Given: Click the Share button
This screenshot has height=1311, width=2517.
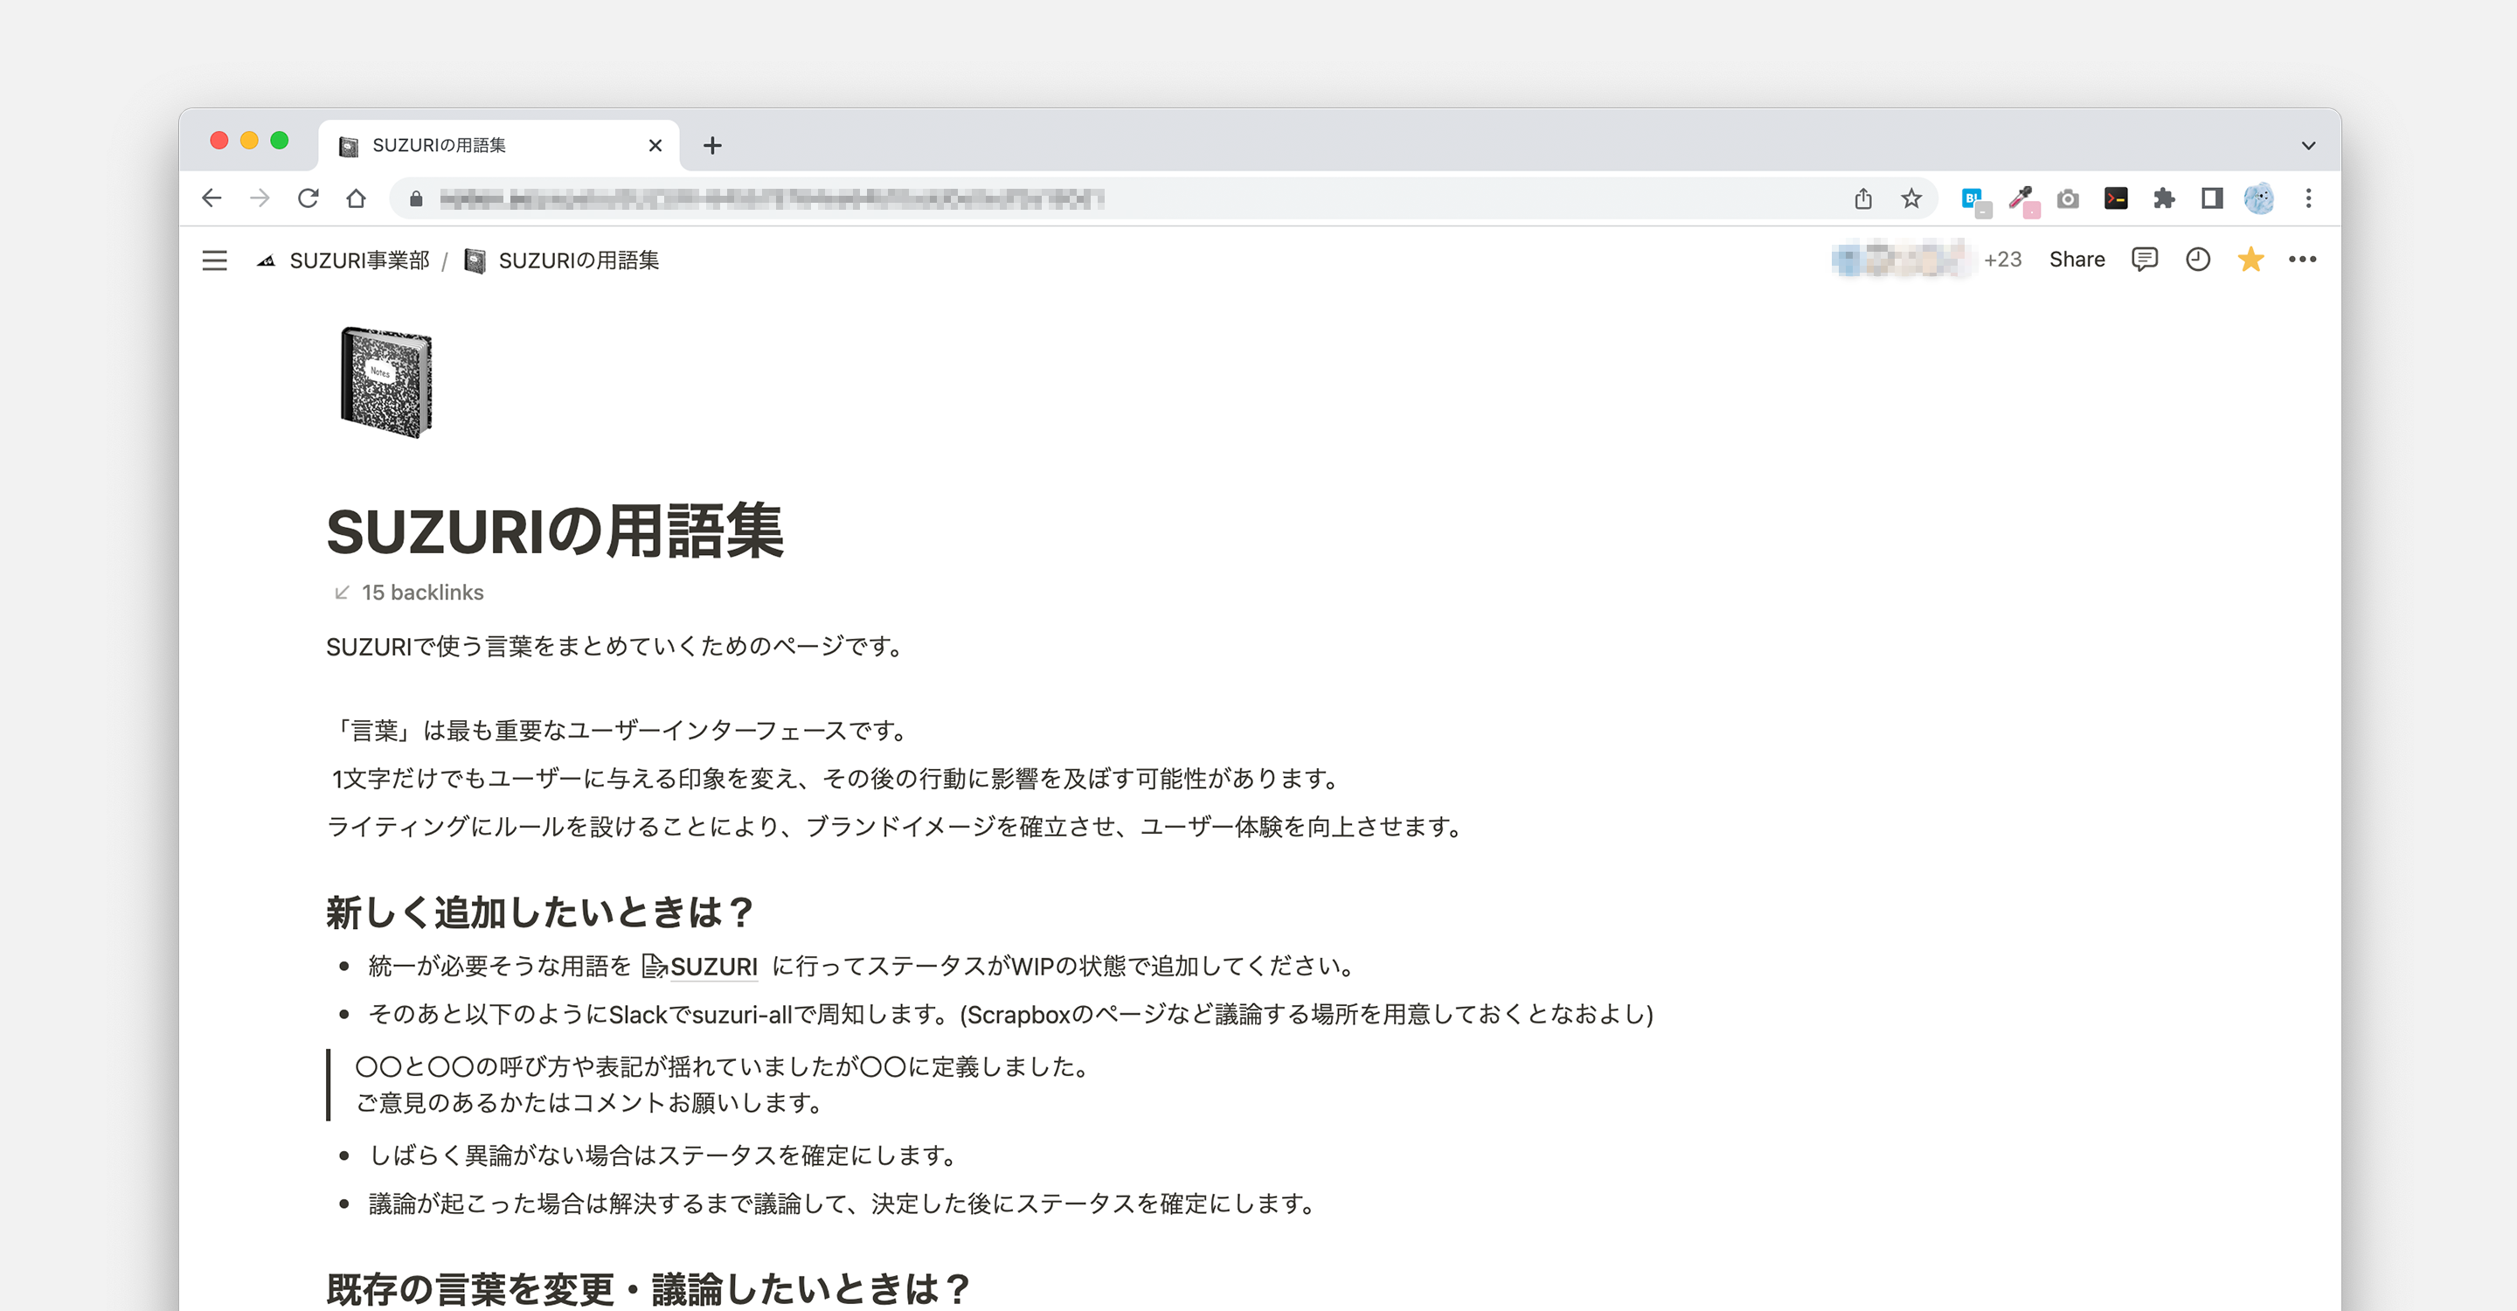Looking at the screenshot, I should 2077,259.
